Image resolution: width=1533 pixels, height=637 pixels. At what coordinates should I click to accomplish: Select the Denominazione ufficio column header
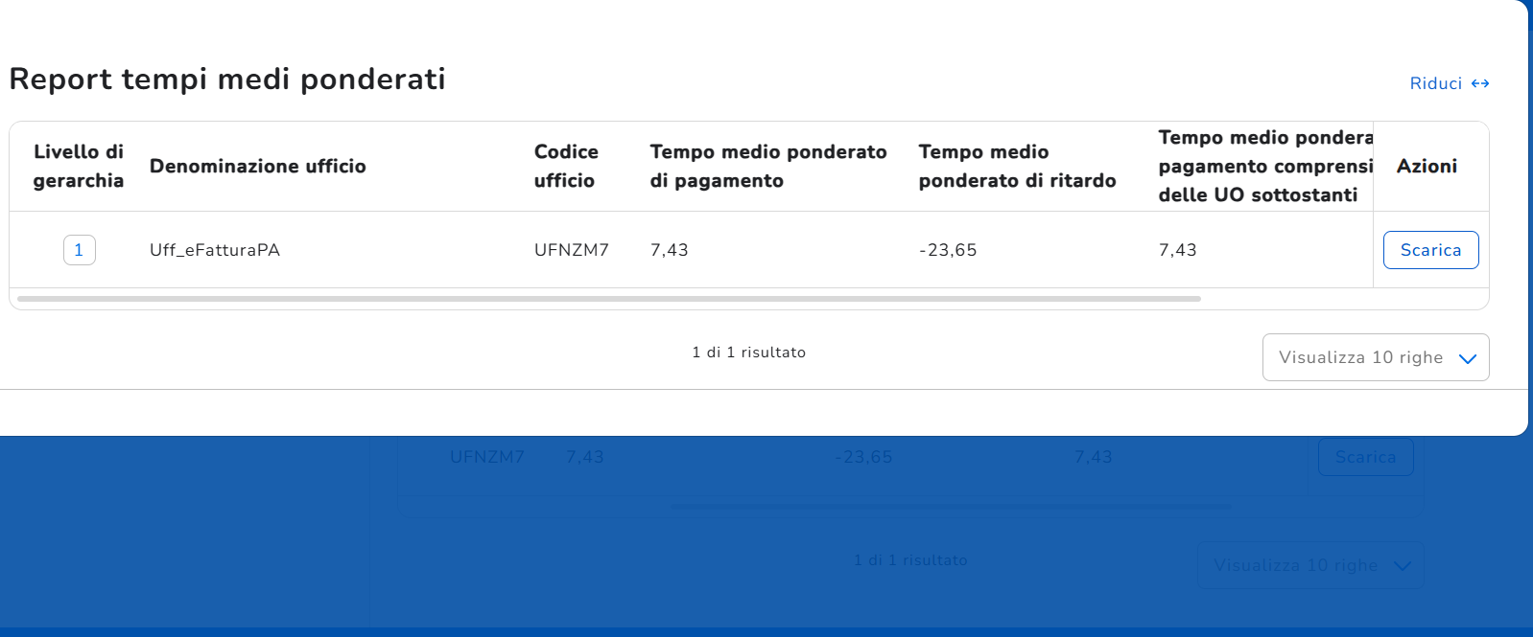click(x=257, y=166)
